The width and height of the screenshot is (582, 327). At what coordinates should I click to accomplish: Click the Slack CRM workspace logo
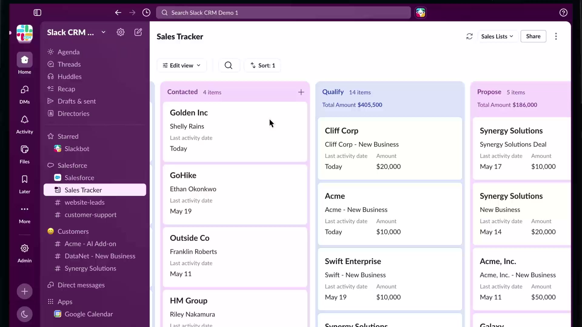25,33
